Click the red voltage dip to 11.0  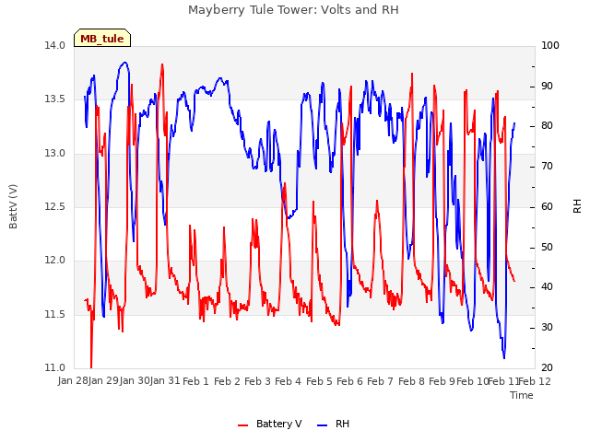point(91,366)
